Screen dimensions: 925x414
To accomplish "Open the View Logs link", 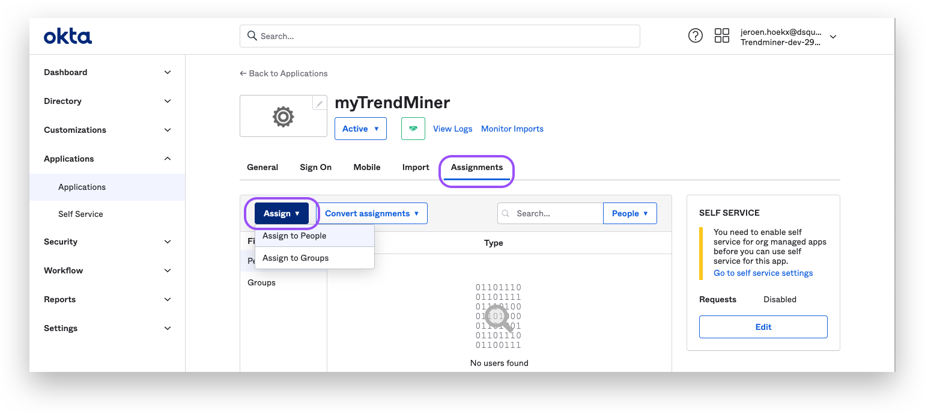I will tap(452, 129).
